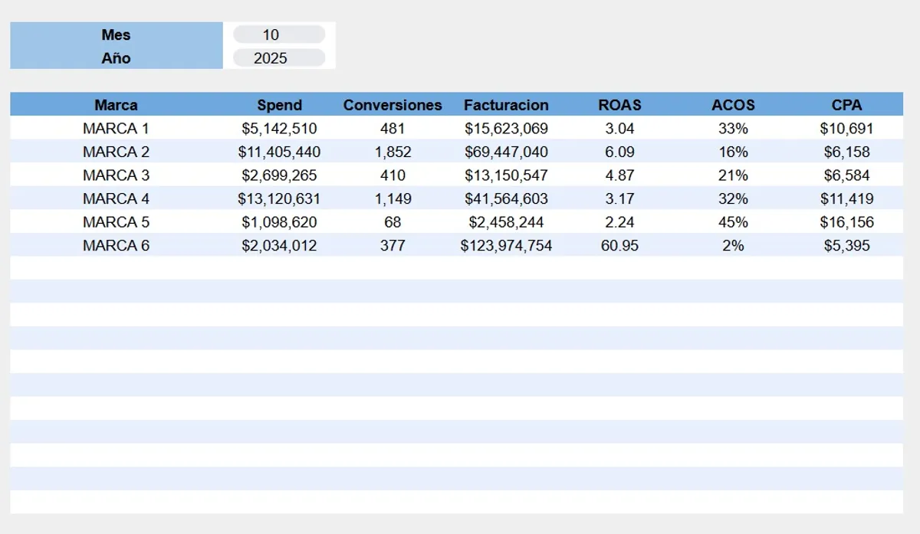Click the Año label in the filter panel

(115, 57)
